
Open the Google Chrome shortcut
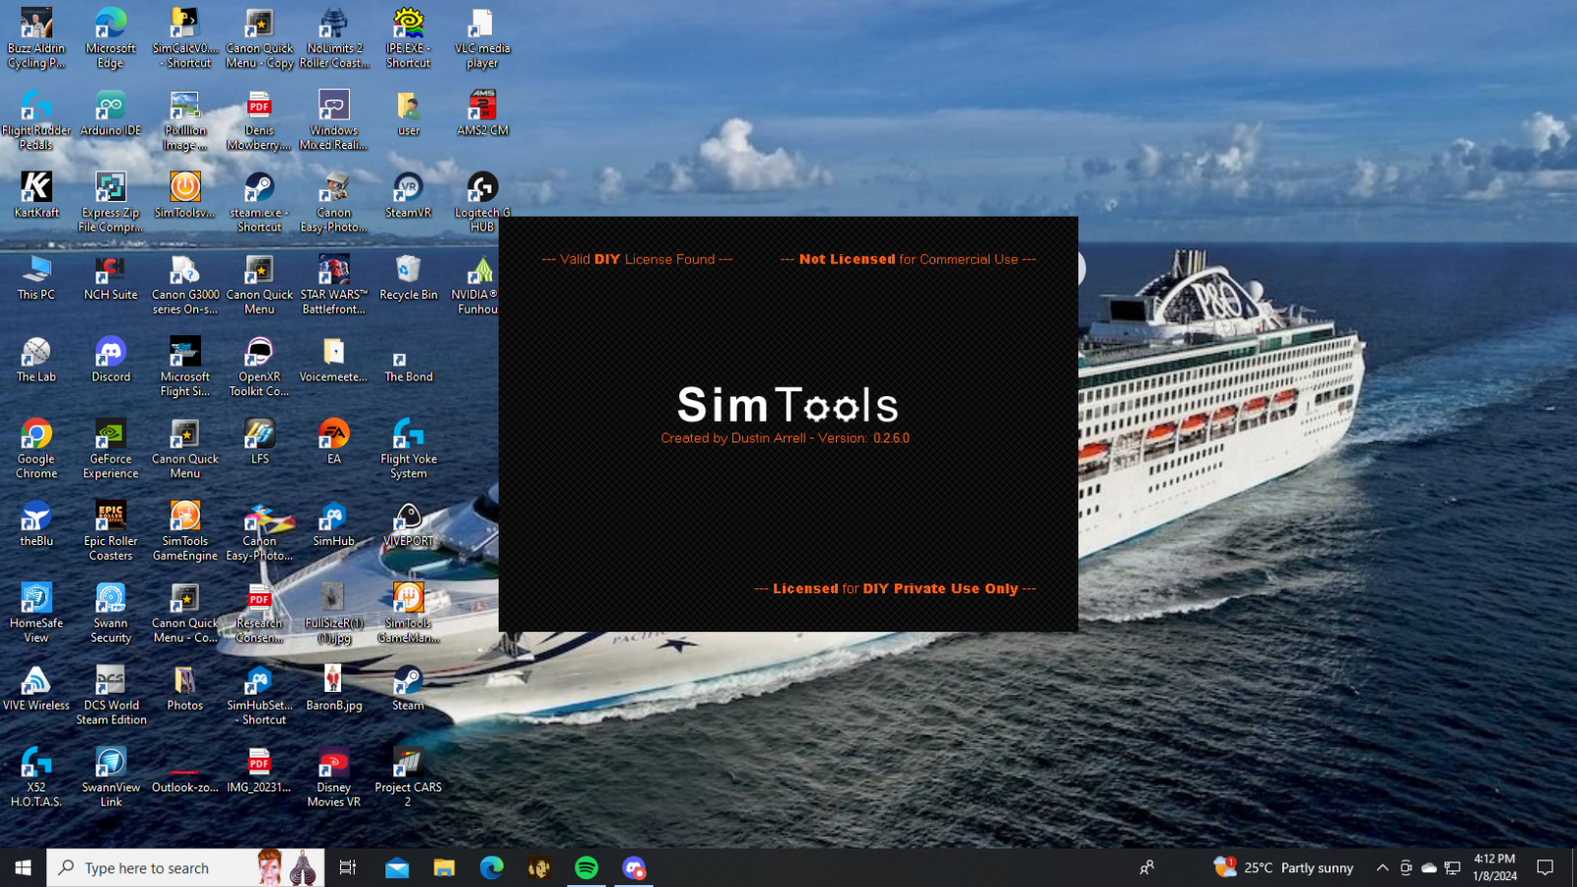pos(36,448)
